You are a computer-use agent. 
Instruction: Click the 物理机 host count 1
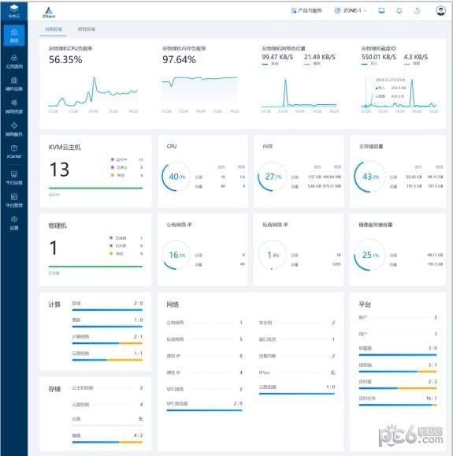[x=53, y=248]
